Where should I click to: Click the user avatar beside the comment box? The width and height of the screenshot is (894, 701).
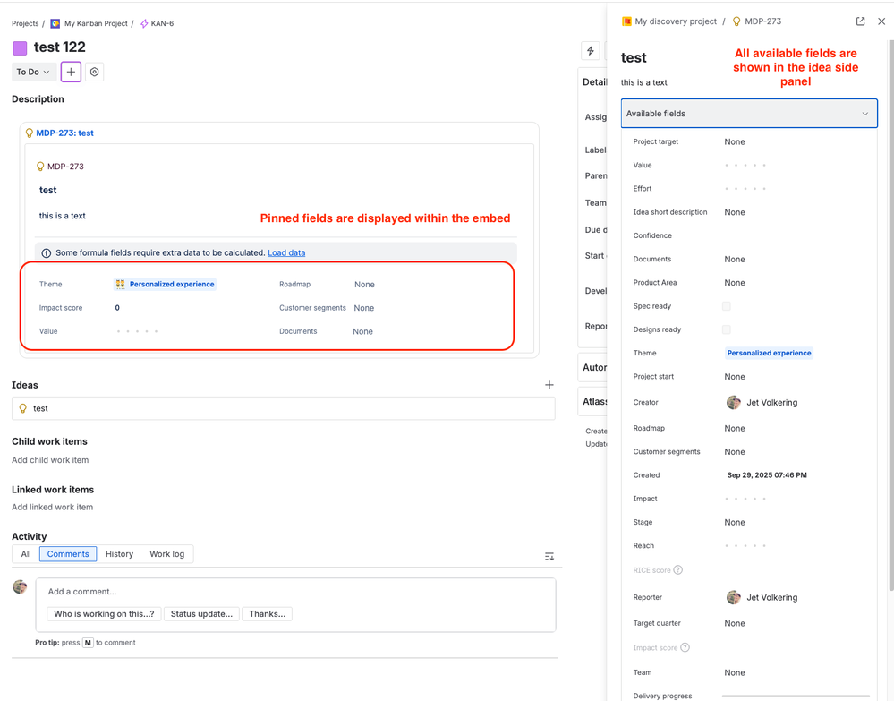click(x=20, y=586)
